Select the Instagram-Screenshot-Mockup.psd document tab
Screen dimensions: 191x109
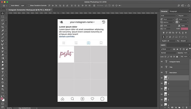point(30,10)
